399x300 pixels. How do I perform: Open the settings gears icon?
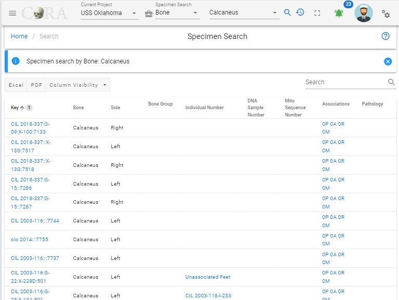tap(385, 14)
